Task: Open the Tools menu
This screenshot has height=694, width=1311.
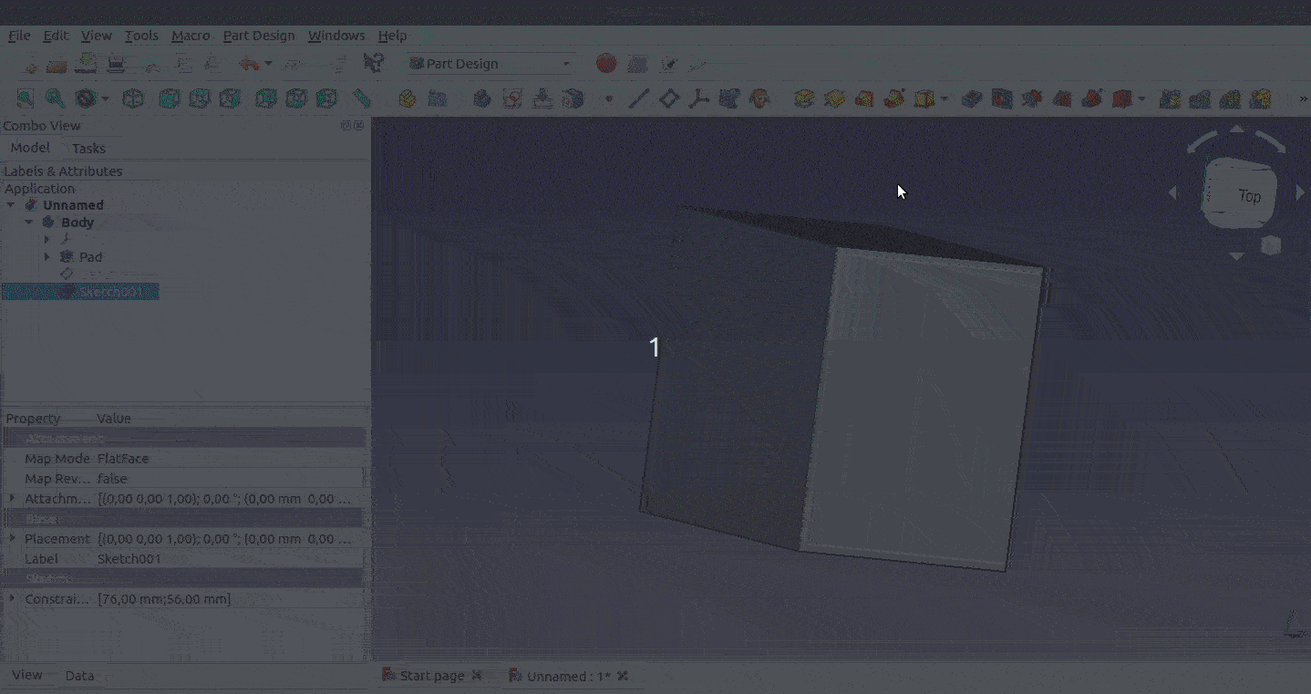Action: pyautogui.click(x=141, y=36)
